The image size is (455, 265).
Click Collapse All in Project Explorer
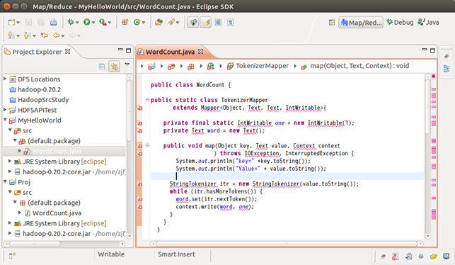coord(102,67)
